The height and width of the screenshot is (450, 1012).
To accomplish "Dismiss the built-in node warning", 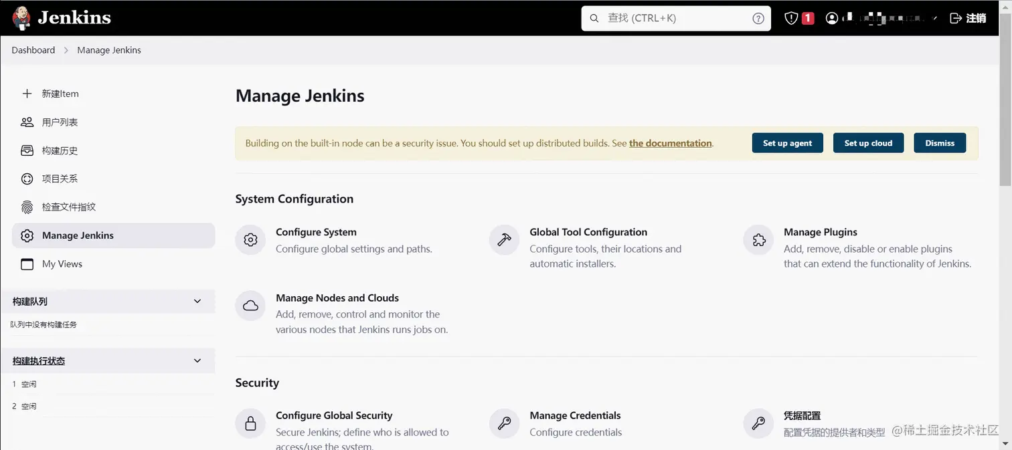I will [940, 143].
